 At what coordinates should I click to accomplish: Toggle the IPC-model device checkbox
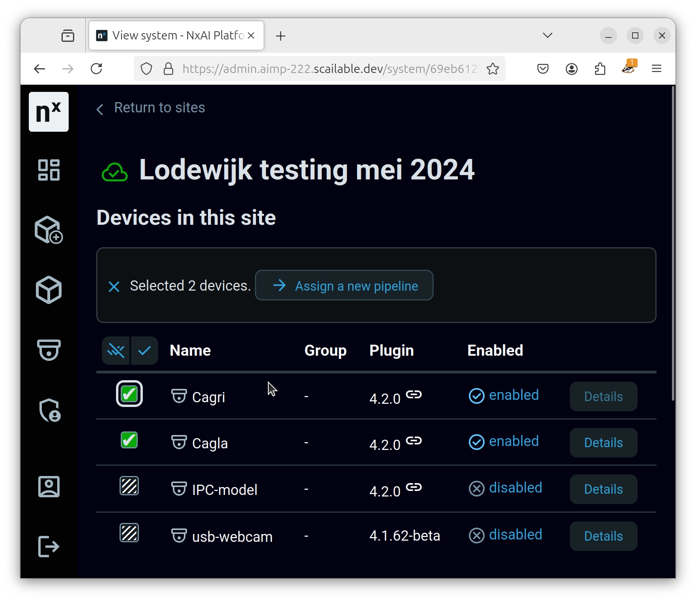pyautogui.click(x=129, y=486)
